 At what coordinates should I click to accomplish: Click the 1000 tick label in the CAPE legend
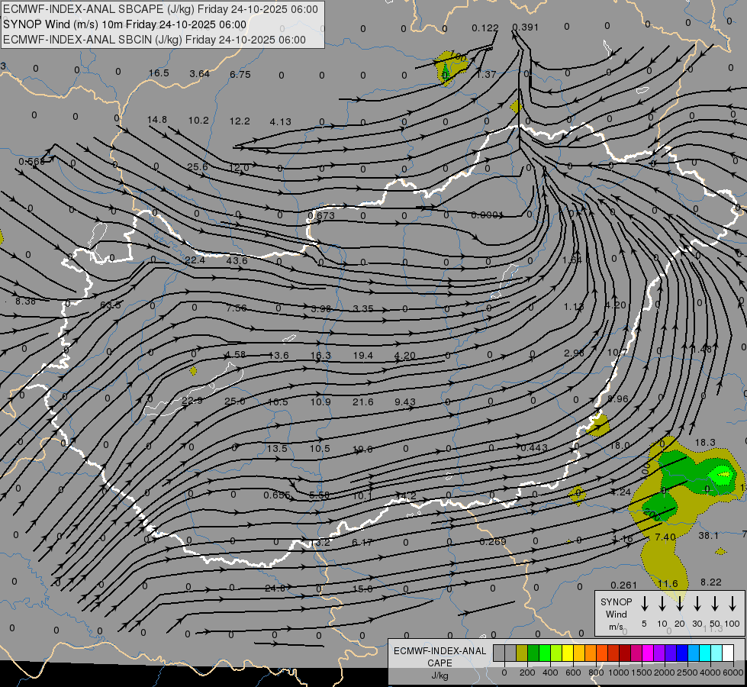pyautogui.click(x=618, y=672)
